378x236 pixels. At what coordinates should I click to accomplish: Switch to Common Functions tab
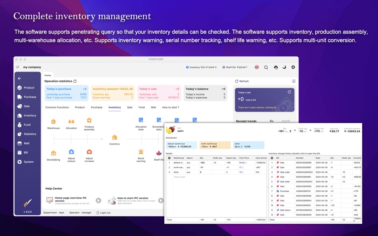pos(57,107)
